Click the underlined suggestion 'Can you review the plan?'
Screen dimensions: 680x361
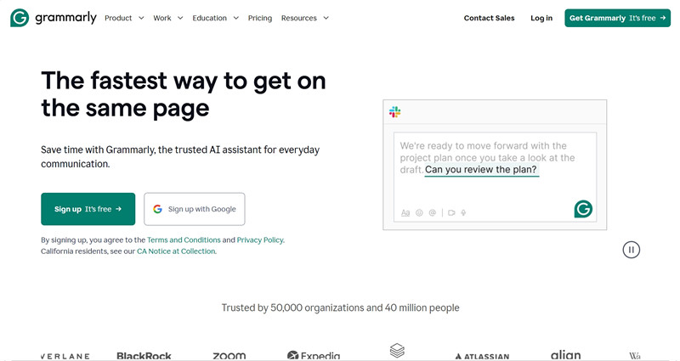click(481, 170)
